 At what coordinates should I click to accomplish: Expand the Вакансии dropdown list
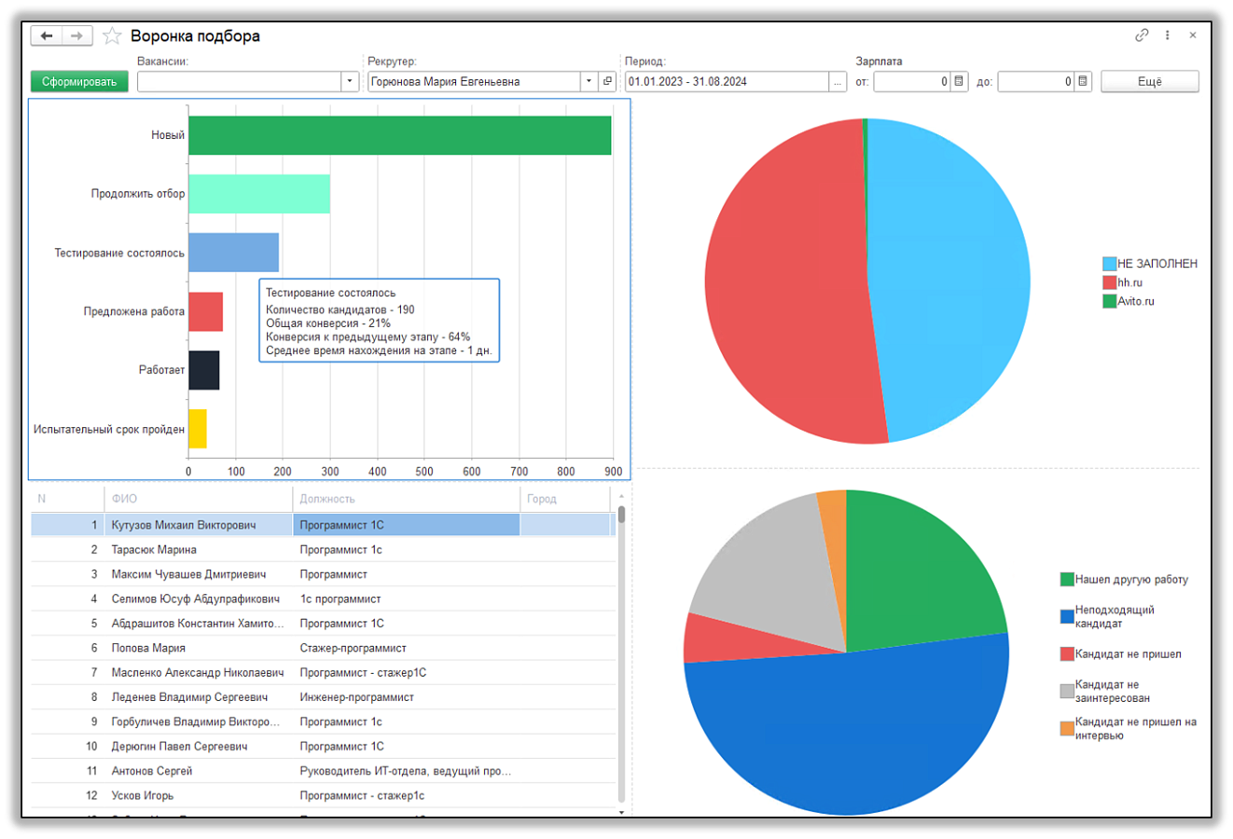click(x=350, y=82)
